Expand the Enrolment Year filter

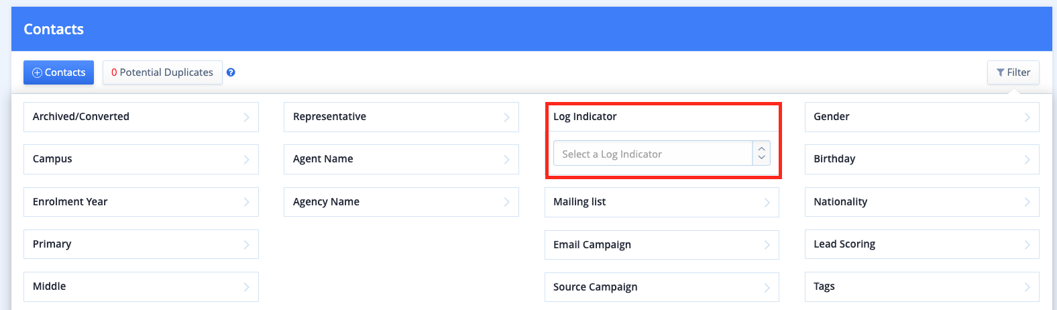tap(141, 202)
